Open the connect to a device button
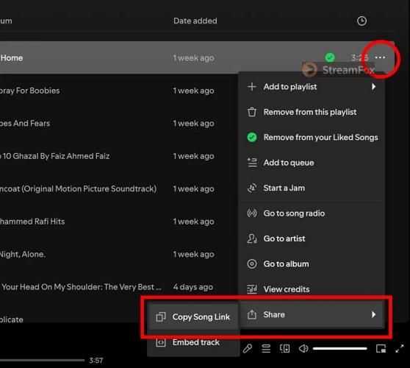Screen dimensions: 410x368 tap(285, 349)
